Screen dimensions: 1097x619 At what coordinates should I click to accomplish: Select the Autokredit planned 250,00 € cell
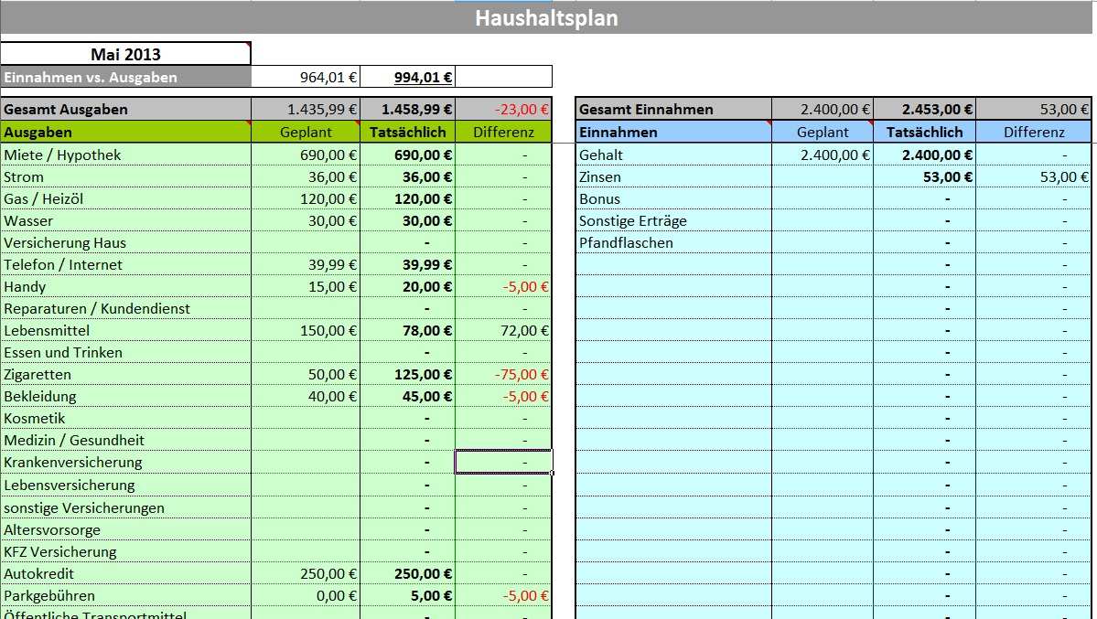point(306,574)
